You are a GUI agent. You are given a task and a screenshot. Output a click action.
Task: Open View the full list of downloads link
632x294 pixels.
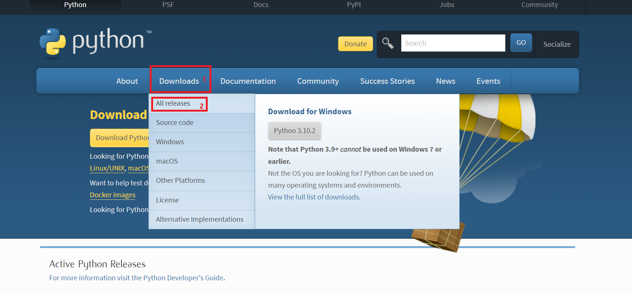314,197
